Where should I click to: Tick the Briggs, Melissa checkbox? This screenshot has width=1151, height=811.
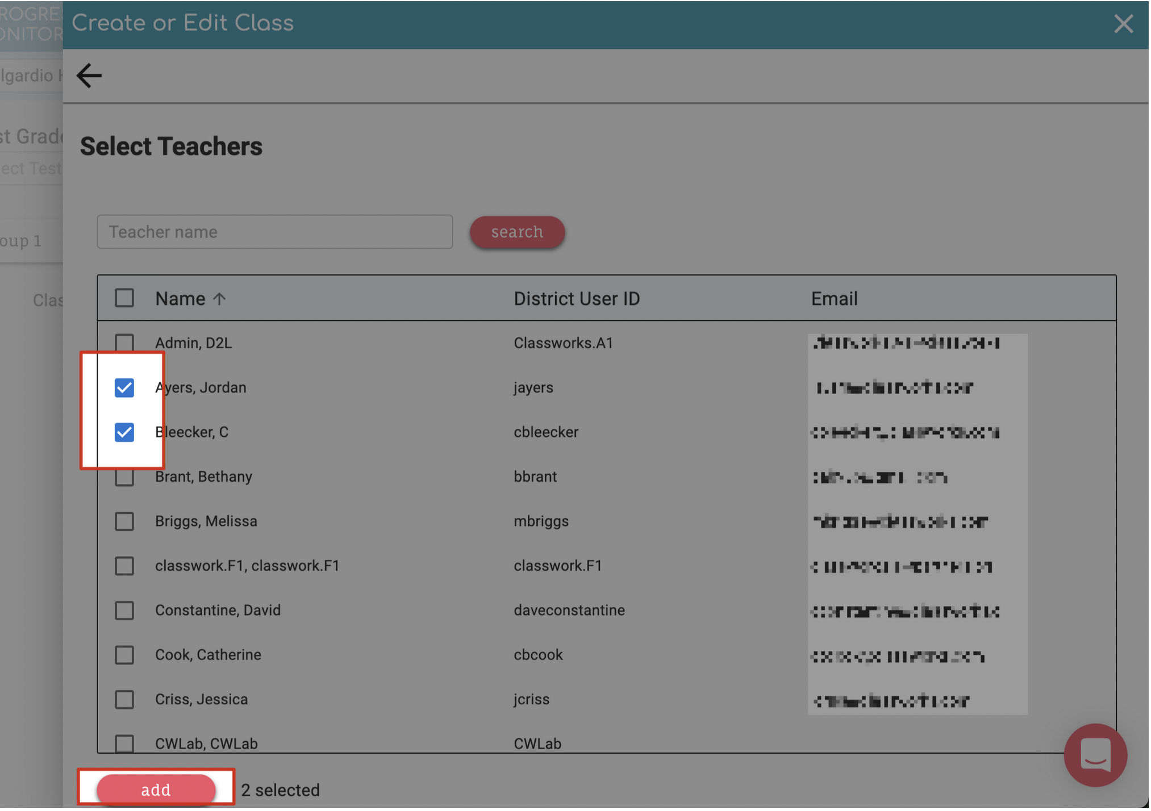point(124,522)
